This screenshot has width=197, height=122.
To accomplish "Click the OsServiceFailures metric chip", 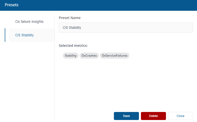I will (115, 56).
